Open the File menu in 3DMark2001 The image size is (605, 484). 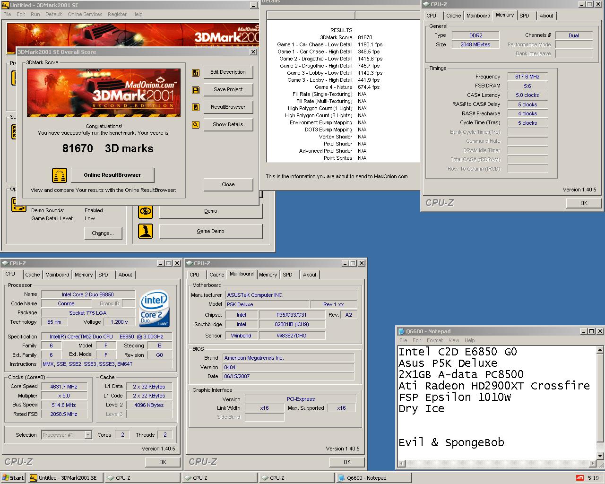click(x=7, y=14)
